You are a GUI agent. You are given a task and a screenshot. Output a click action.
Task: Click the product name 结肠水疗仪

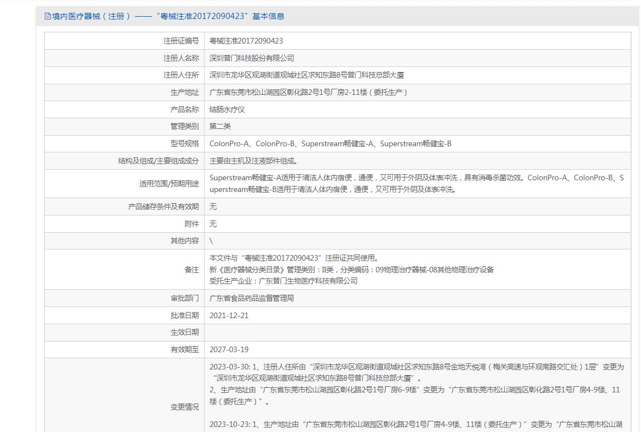point(227,110)
